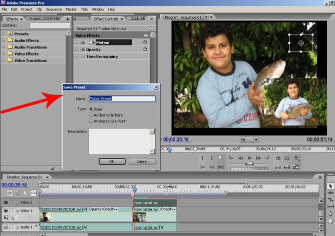Image resolution: width=335 pixels, height=236 pixels.
Task: Select the Selection arrow tool
Action: [x=330, y=186]
